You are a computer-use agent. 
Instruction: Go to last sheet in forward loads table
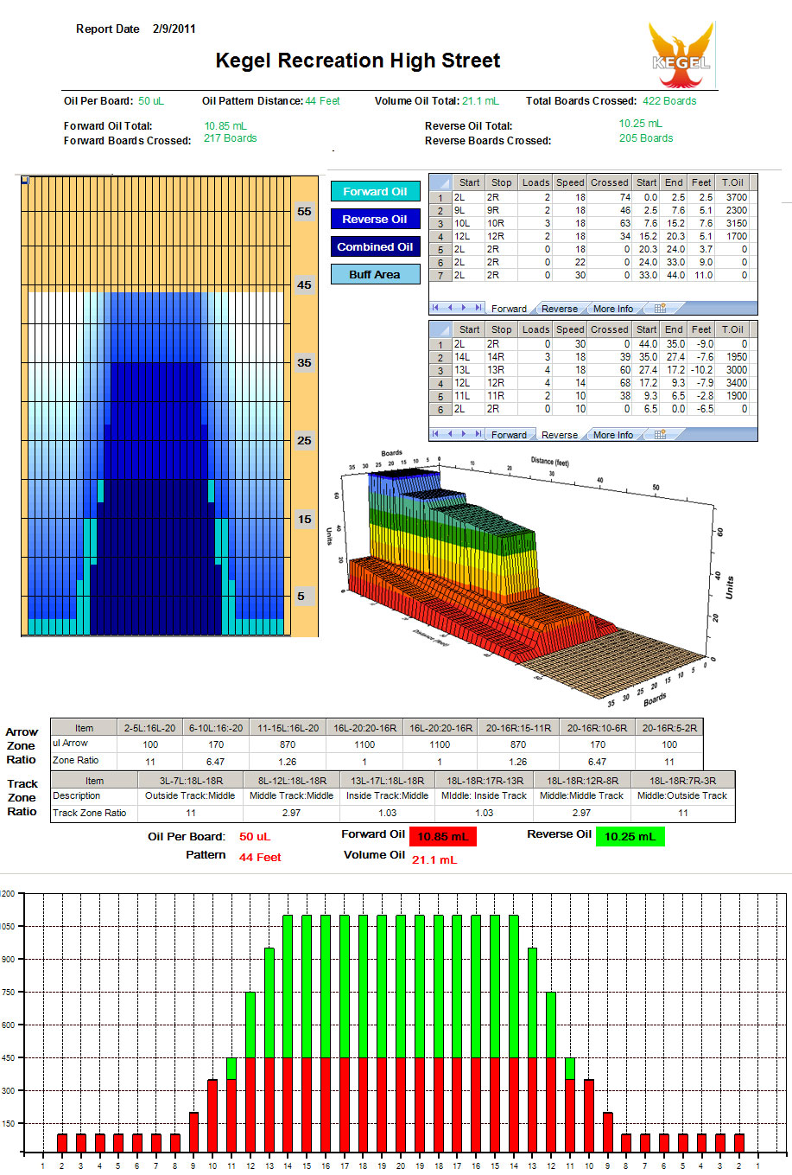[478, 308]
